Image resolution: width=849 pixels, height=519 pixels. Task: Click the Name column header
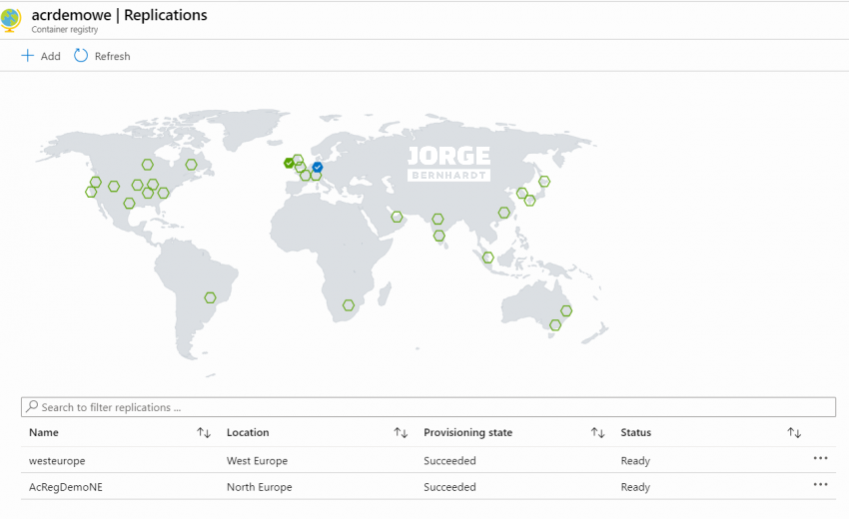tap(44, 432)
